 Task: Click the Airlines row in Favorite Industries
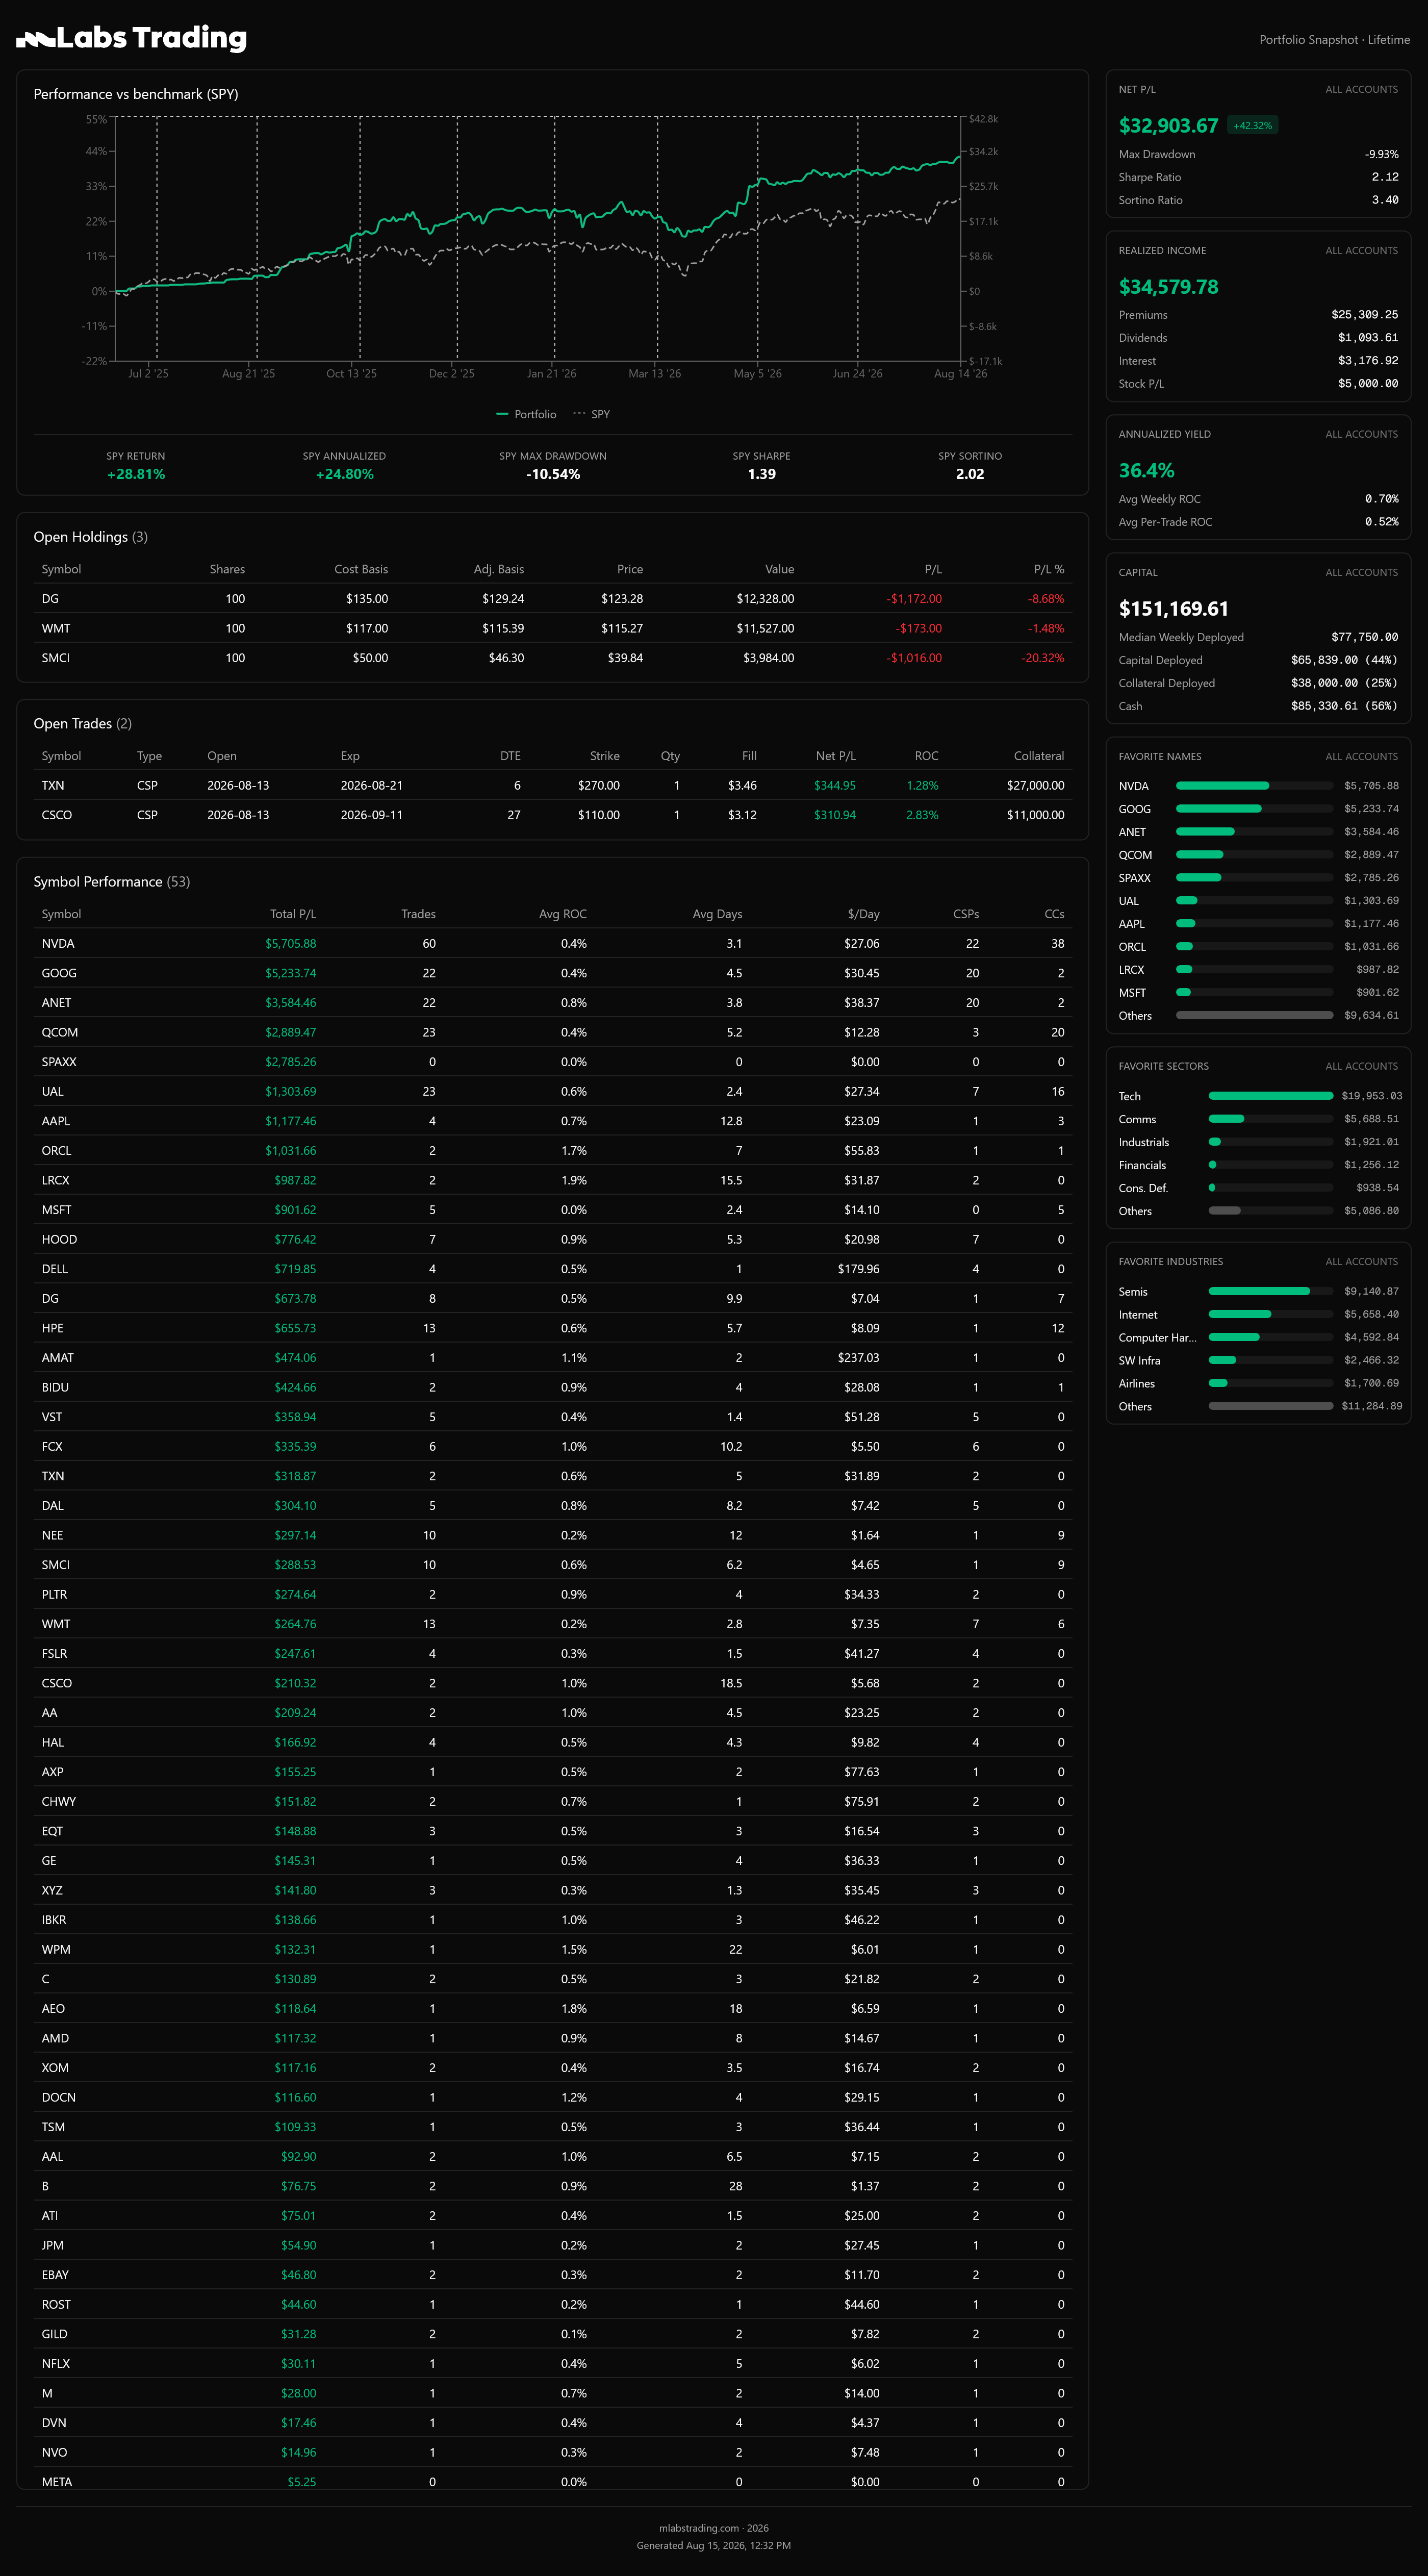pyautogui.click(x=1258, y=1383)
